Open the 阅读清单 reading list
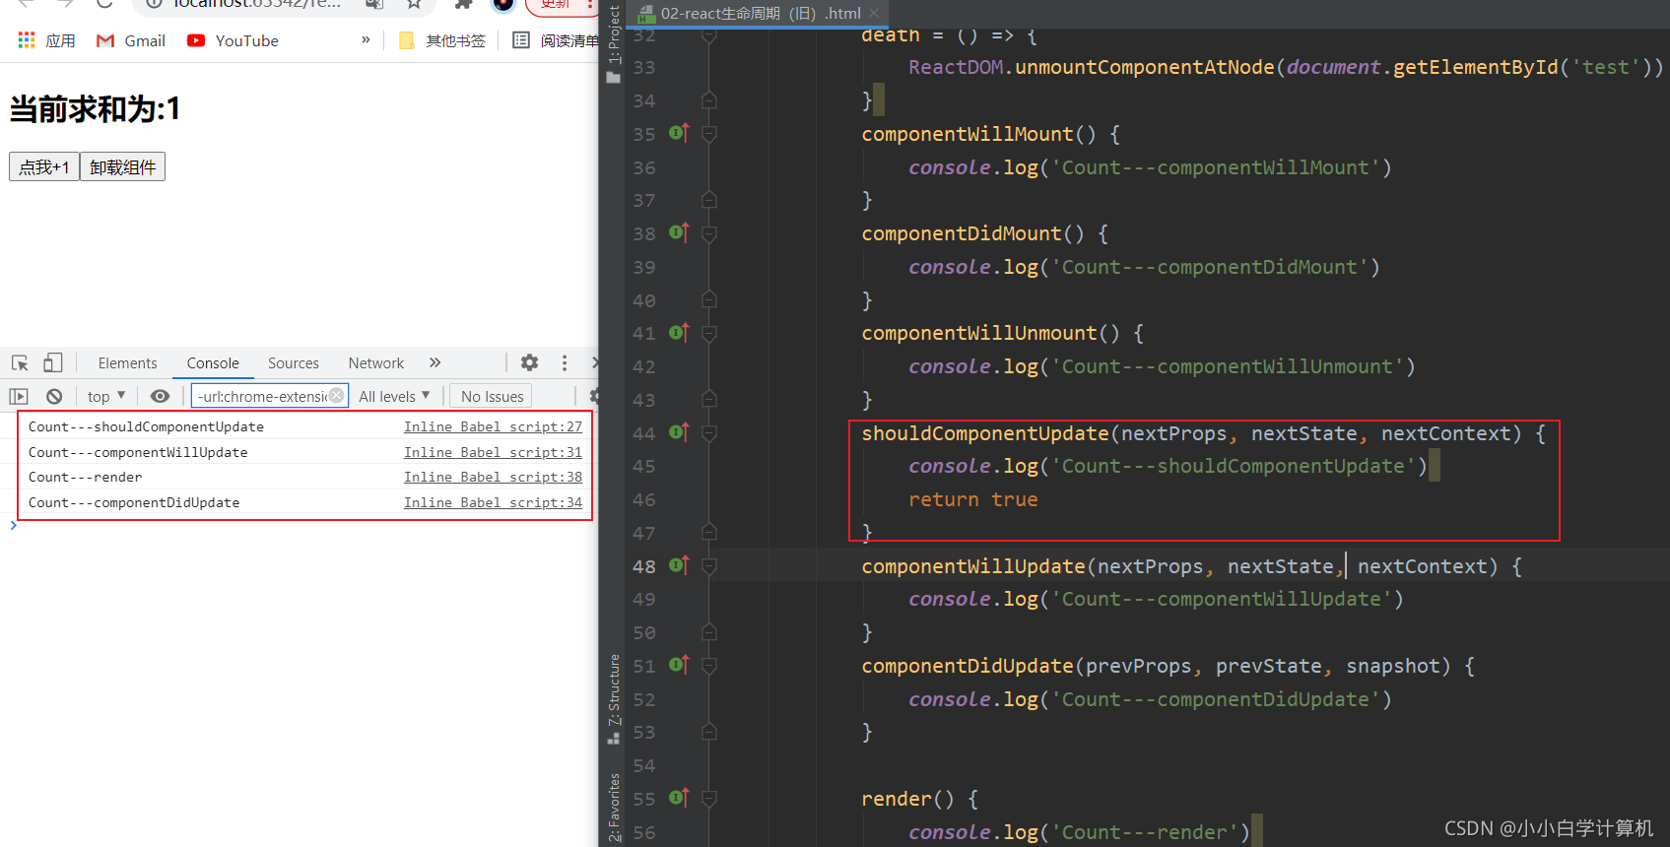1670x847 pixels. pyautogui.click(x=556, y=40)
